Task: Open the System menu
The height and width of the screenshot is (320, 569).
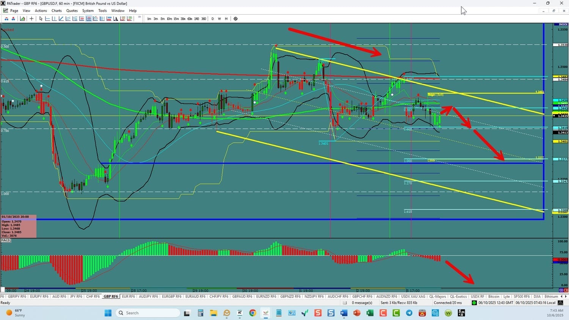Action: pos(88,11)
